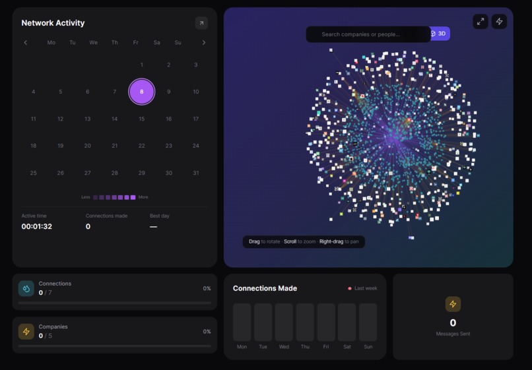Click the Connections Made heading

[x=265, y=288]
